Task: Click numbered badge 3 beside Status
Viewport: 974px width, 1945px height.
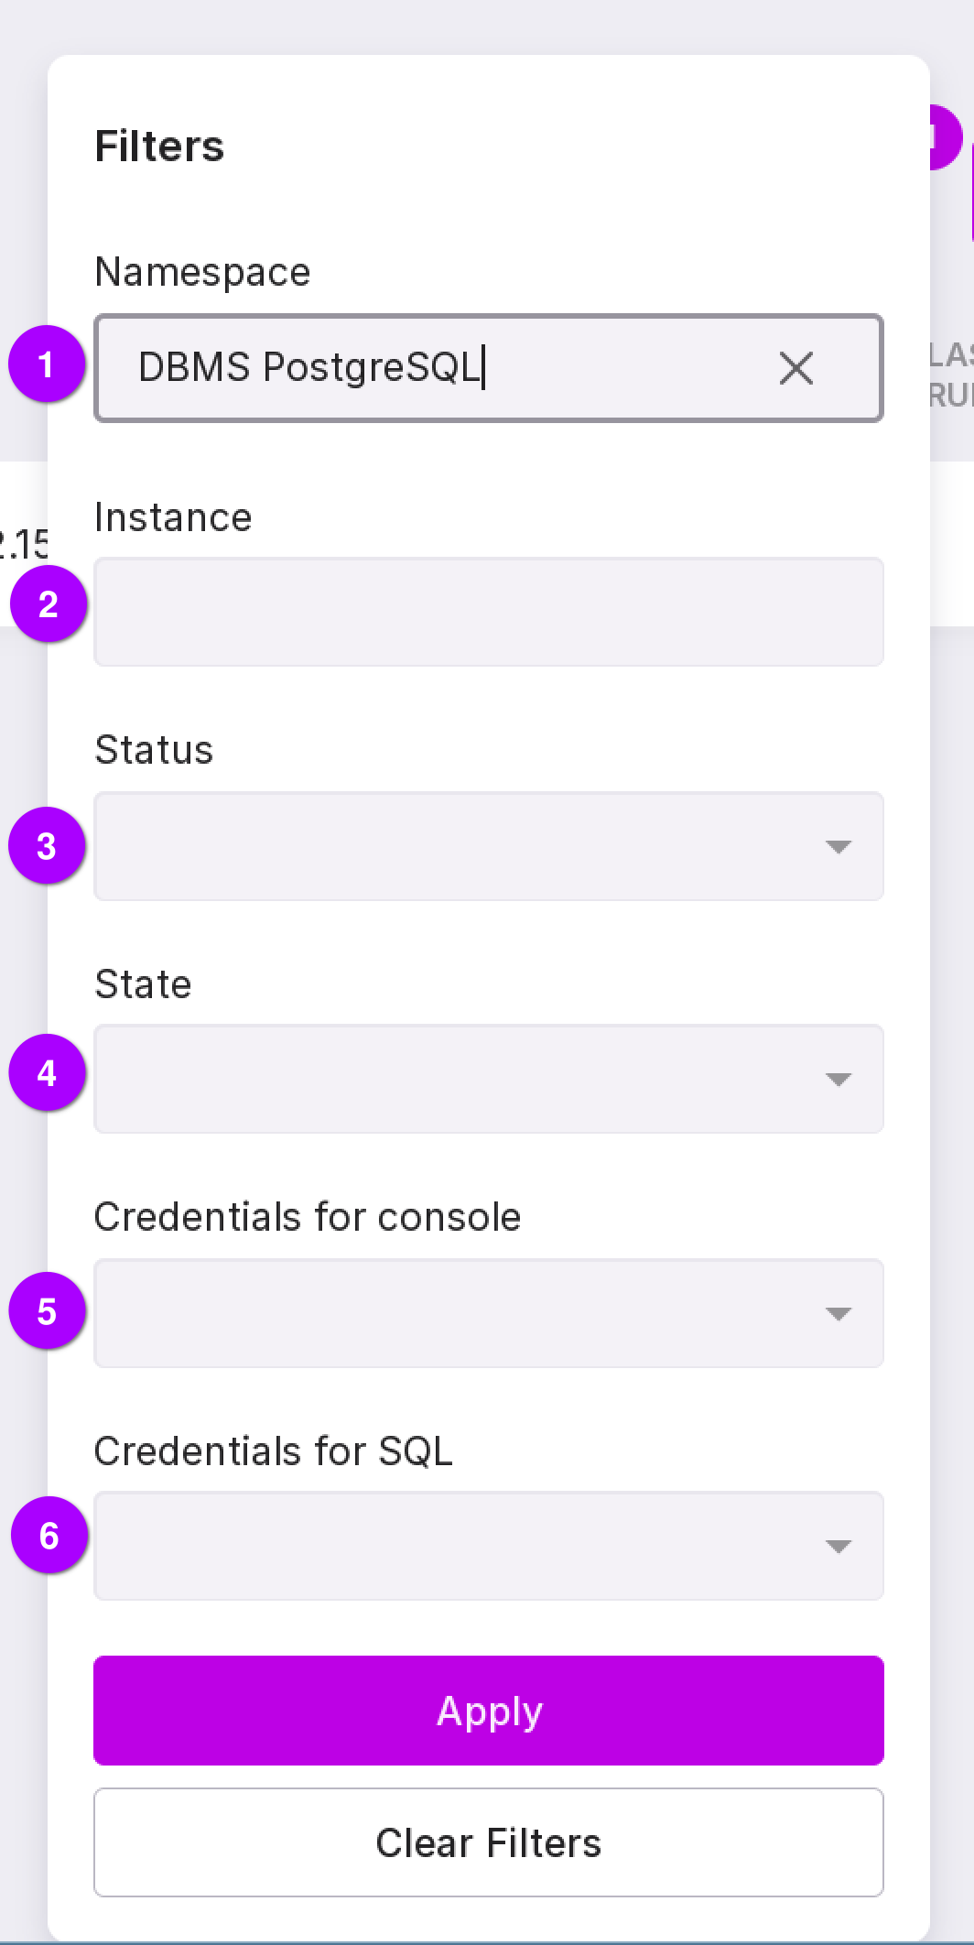Action: pos(47,846)
